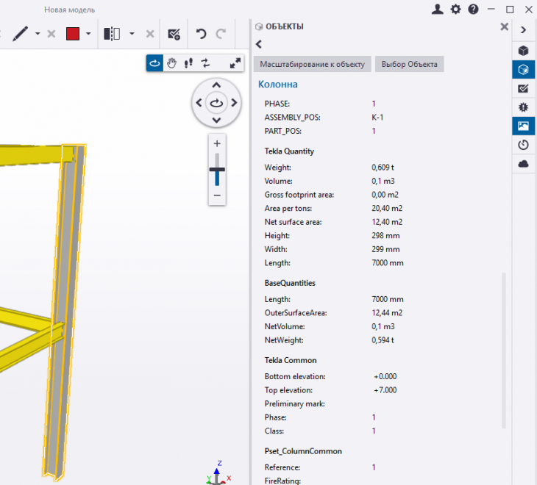This screenshot has width=537, height=485.
Task: Undo the last action
Action: [x=201, y=34]
